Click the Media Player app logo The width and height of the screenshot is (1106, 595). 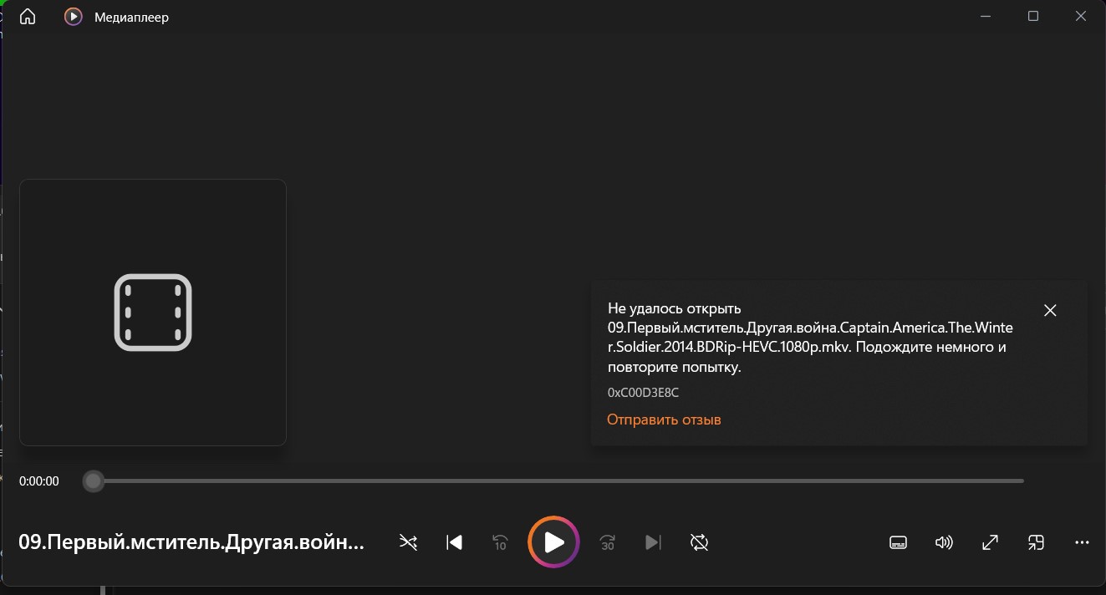point(74,17)
